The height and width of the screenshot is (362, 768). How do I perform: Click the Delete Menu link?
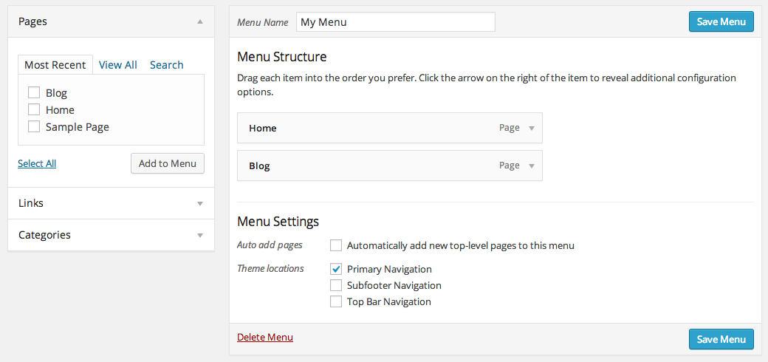265,337
